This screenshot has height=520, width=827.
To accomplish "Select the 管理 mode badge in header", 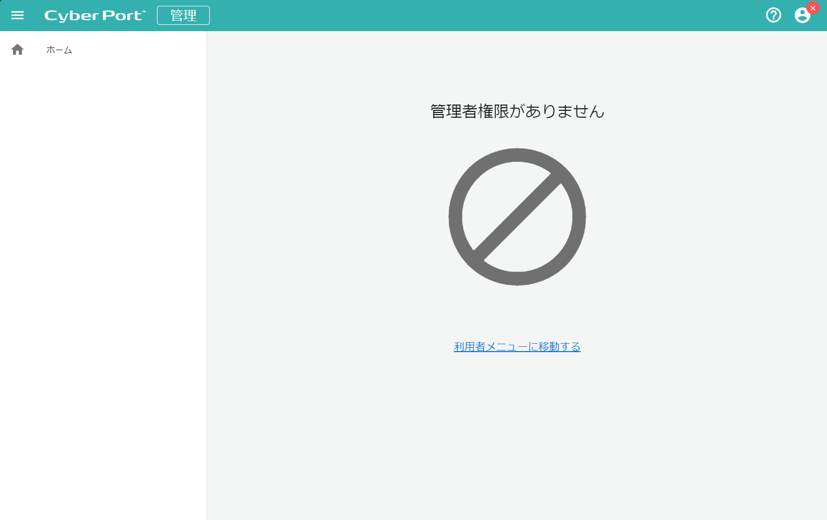I will coord(183,16).
